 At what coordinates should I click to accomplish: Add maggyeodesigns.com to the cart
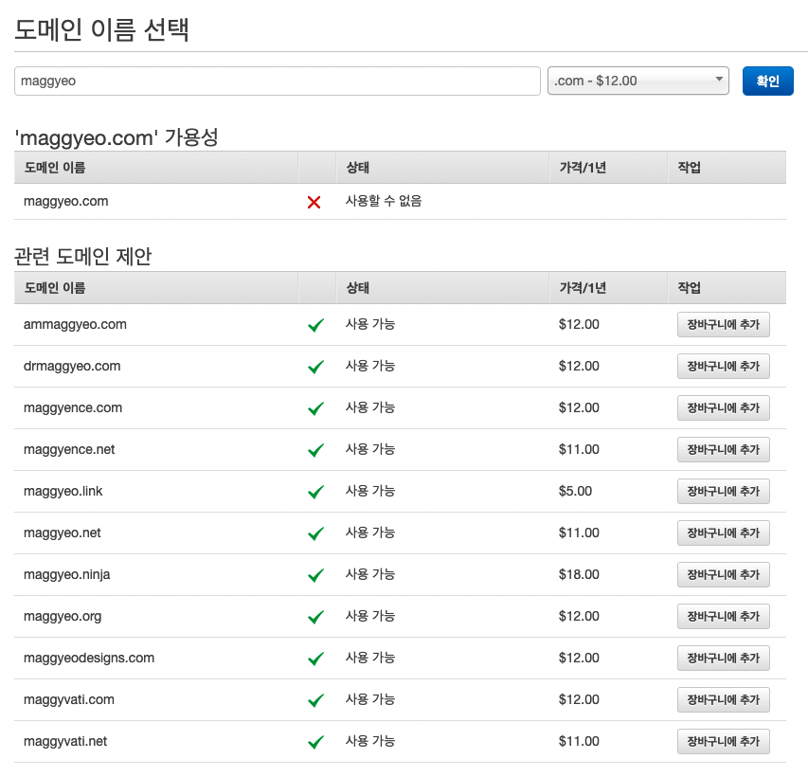[x=723, y=659]
